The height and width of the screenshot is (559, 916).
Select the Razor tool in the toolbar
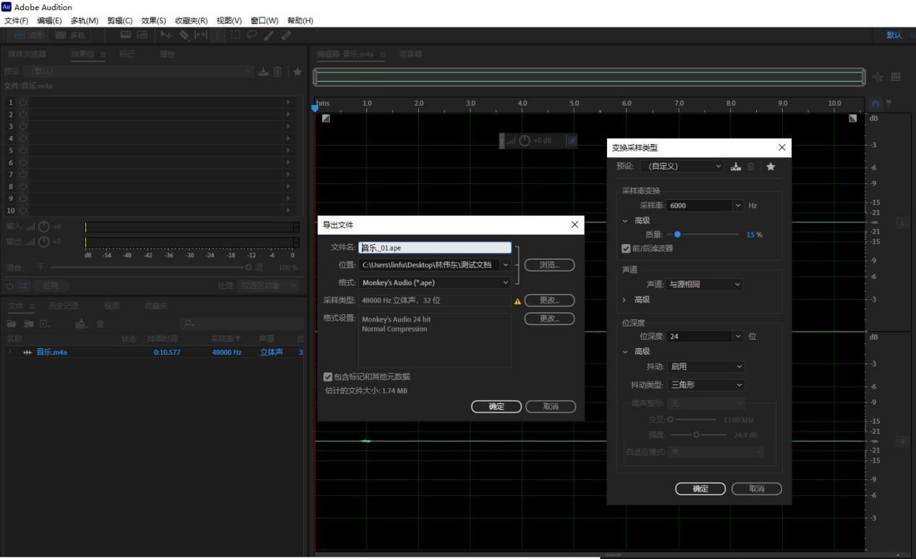tap(185, 35)
